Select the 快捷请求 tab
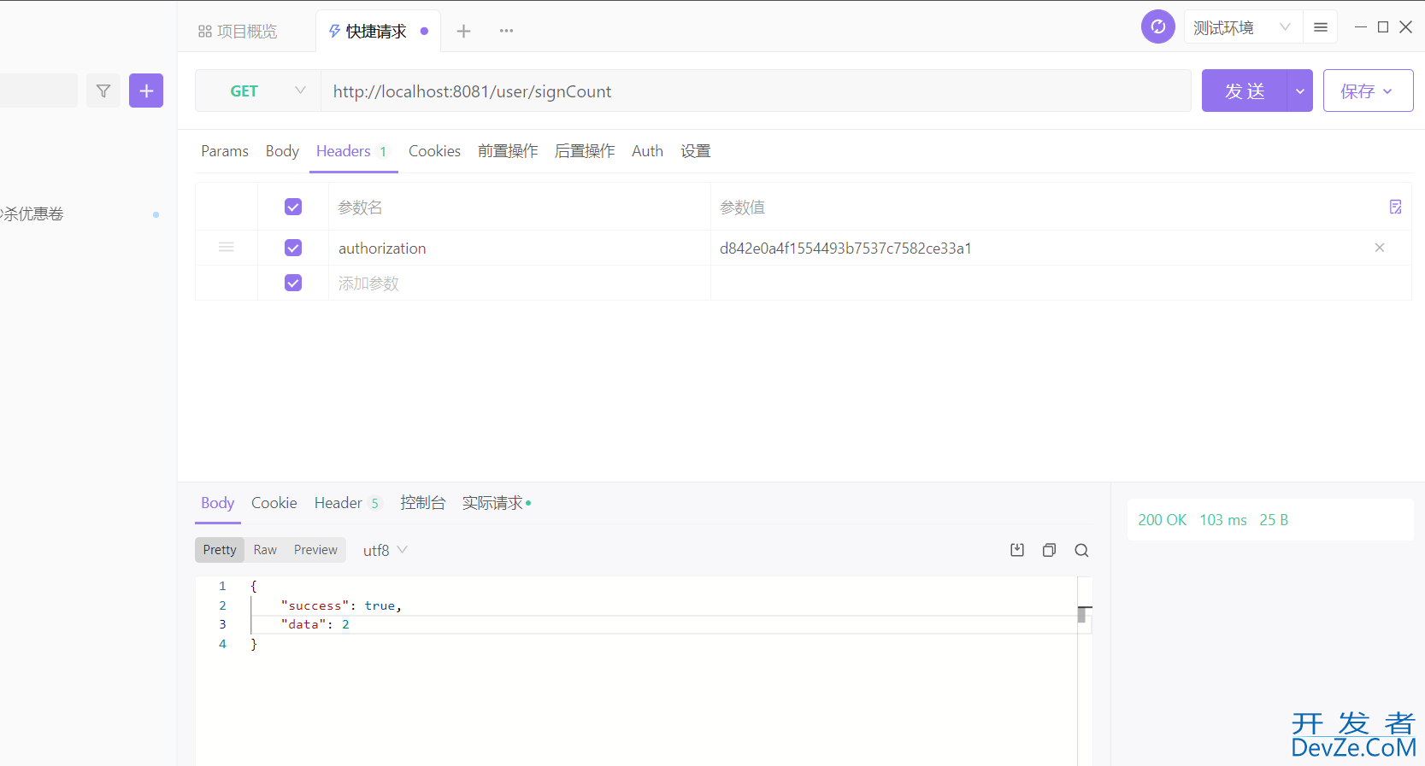The image size is (1425, 766). click(378, 32)
